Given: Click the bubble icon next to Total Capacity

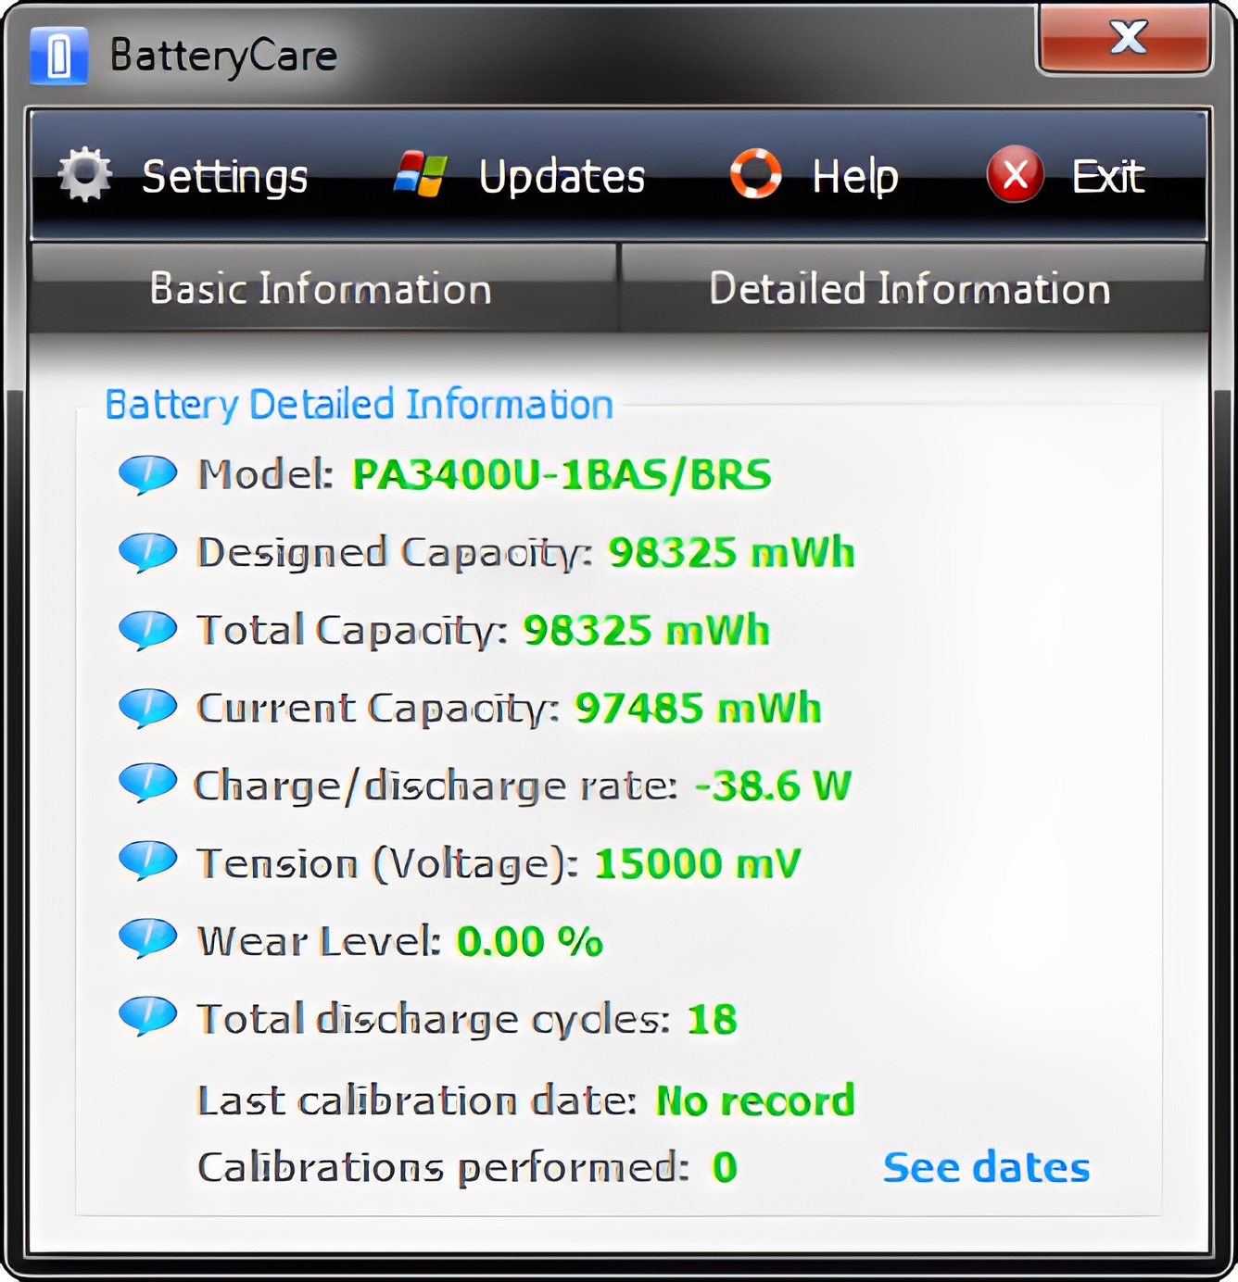Looking at the screenshot, I should [147, 630].
